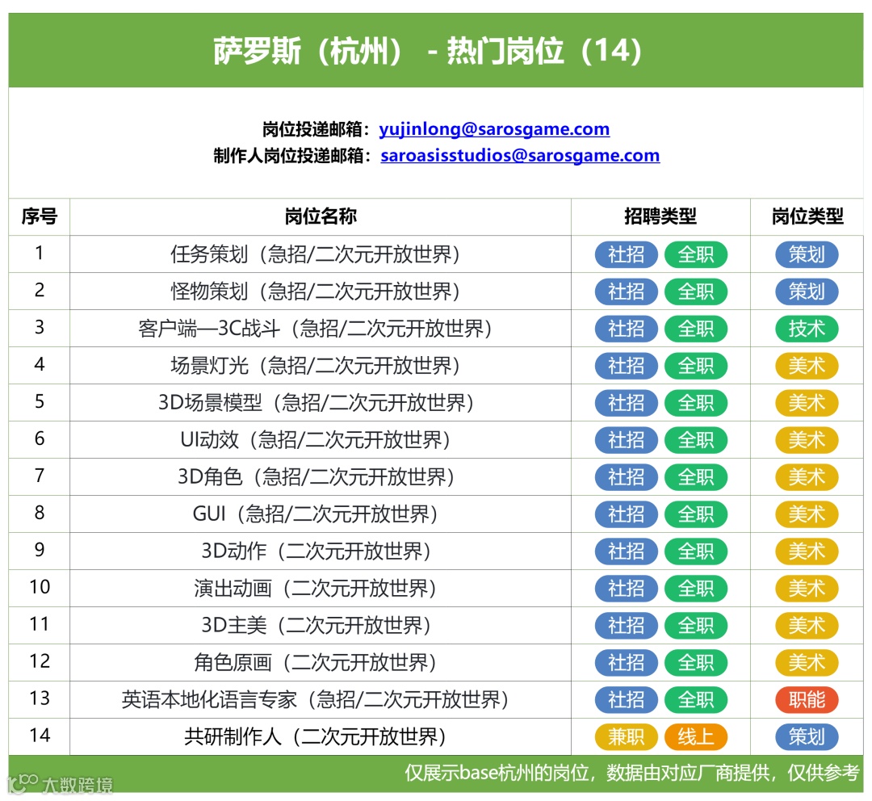This screenshot has width=872, height=801.
Task: Click row number 14 in 序号 column
Action: (40, 736)
